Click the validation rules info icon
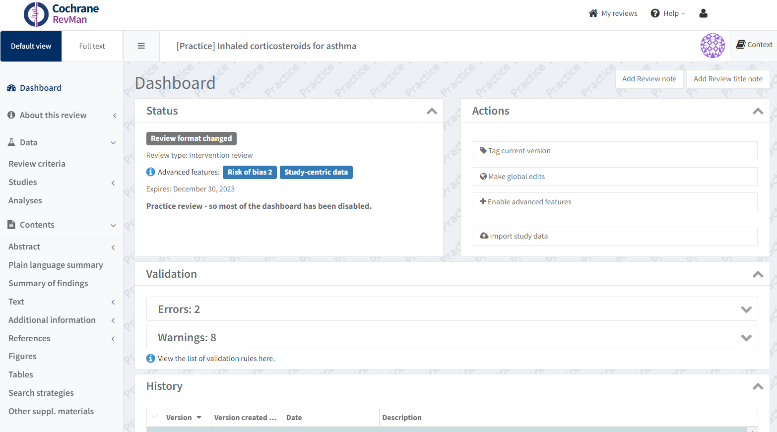The height and width of the screenshot is (432, 777). pyautogui.click(x=151, y=359)
